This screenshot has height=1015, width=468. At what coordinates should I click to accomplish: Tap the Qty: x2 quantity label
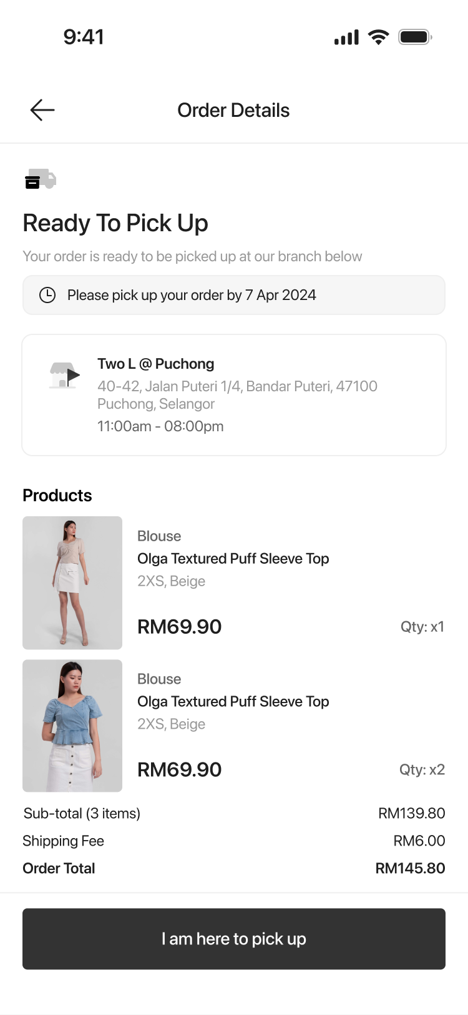422,769
